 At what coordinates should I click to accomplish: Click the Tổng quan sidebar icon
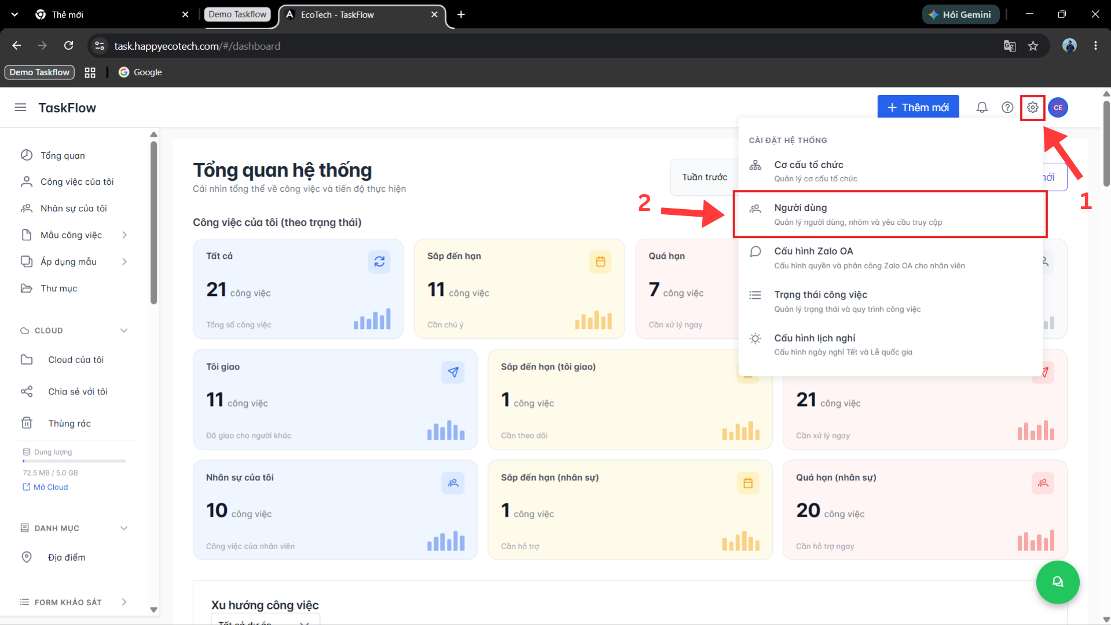tap(27, 155)
